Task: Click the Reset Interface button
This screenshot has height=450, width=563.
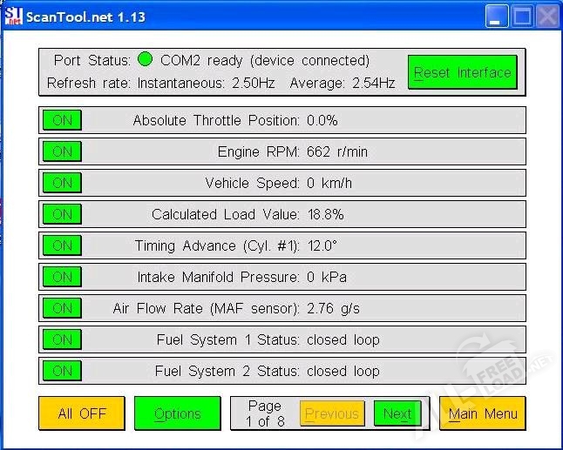Action: [x=462, y=72]
